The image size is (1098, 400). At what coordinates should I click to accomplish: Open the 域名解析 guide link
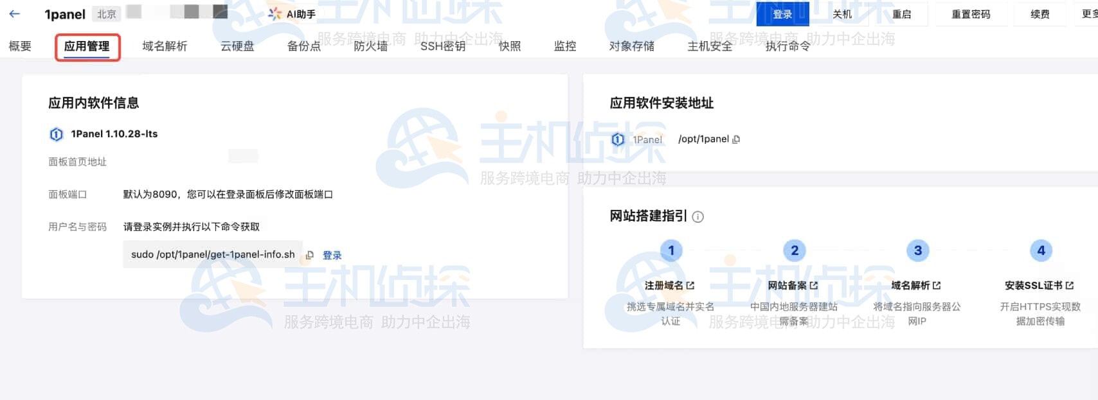pos(915,286)
